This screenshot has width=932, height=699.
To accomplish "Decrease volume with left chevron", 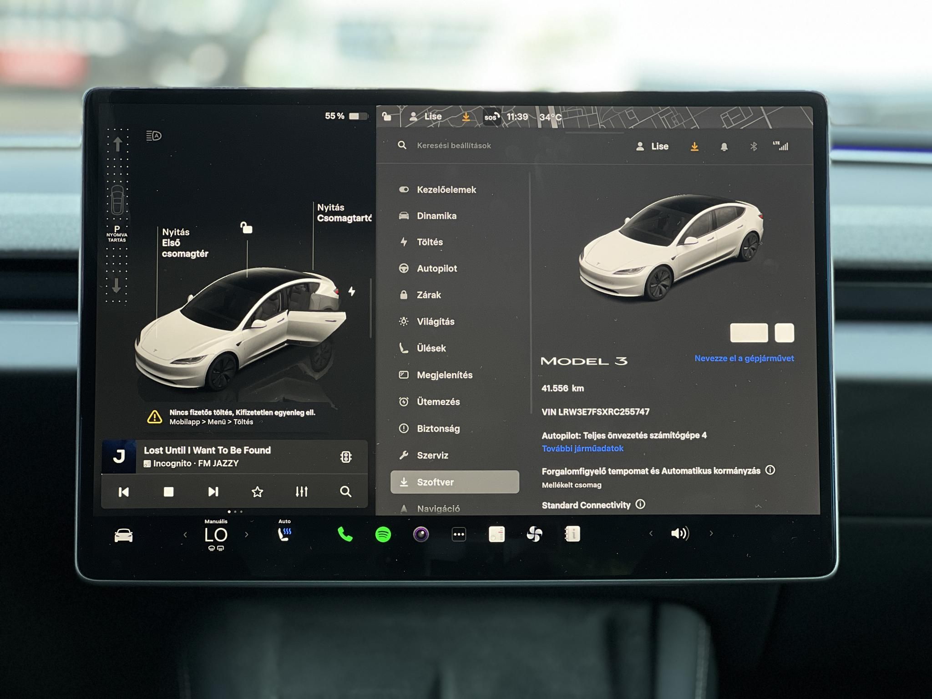I will click(651, 533).
